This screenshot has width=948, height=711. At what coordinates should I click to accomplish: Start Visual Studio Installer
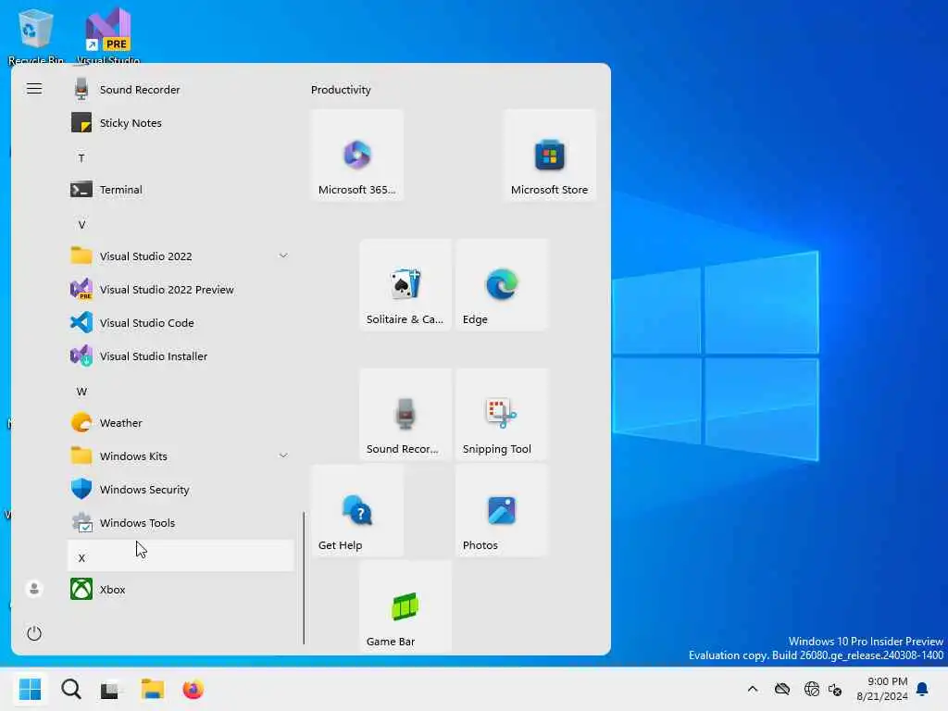point(181,356)
